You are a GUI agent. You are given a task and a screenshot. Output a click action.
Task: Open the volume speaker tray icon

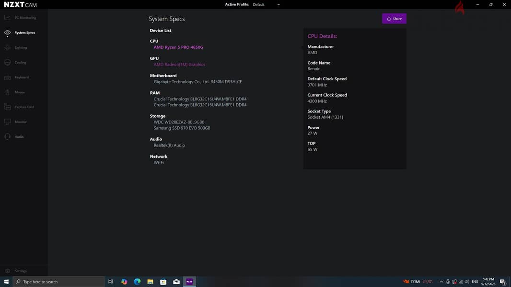tap(467, 281)
